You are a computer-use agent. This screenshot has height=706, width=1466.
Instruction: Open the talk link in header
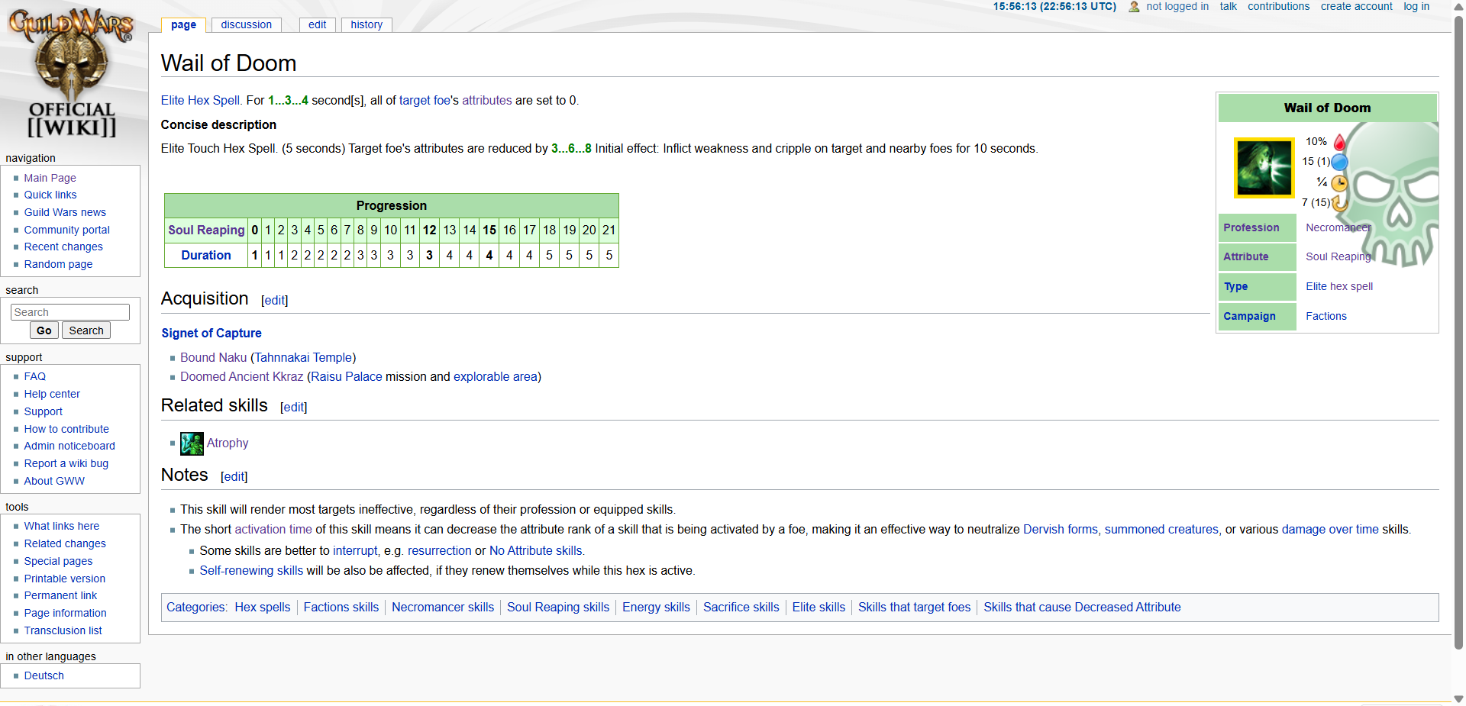click(1228, 6)
